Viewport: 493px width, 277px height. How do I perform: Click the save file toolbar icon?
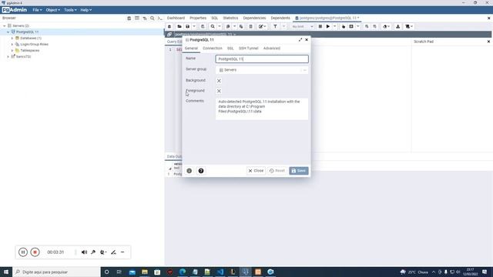[187, 27]
